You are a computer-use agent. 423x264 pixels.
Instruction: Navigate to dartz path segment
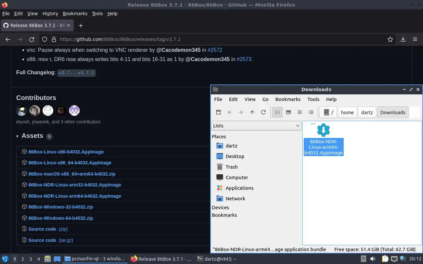(x=367, y=112)
